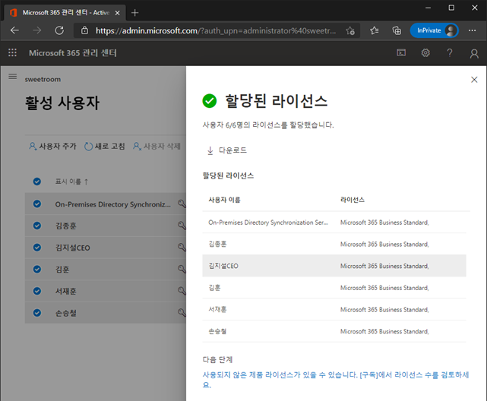The width and height of the screenshot is (487, 401).
Task: Click key icon on 김지설CEO row
Action: pos(182,248)
